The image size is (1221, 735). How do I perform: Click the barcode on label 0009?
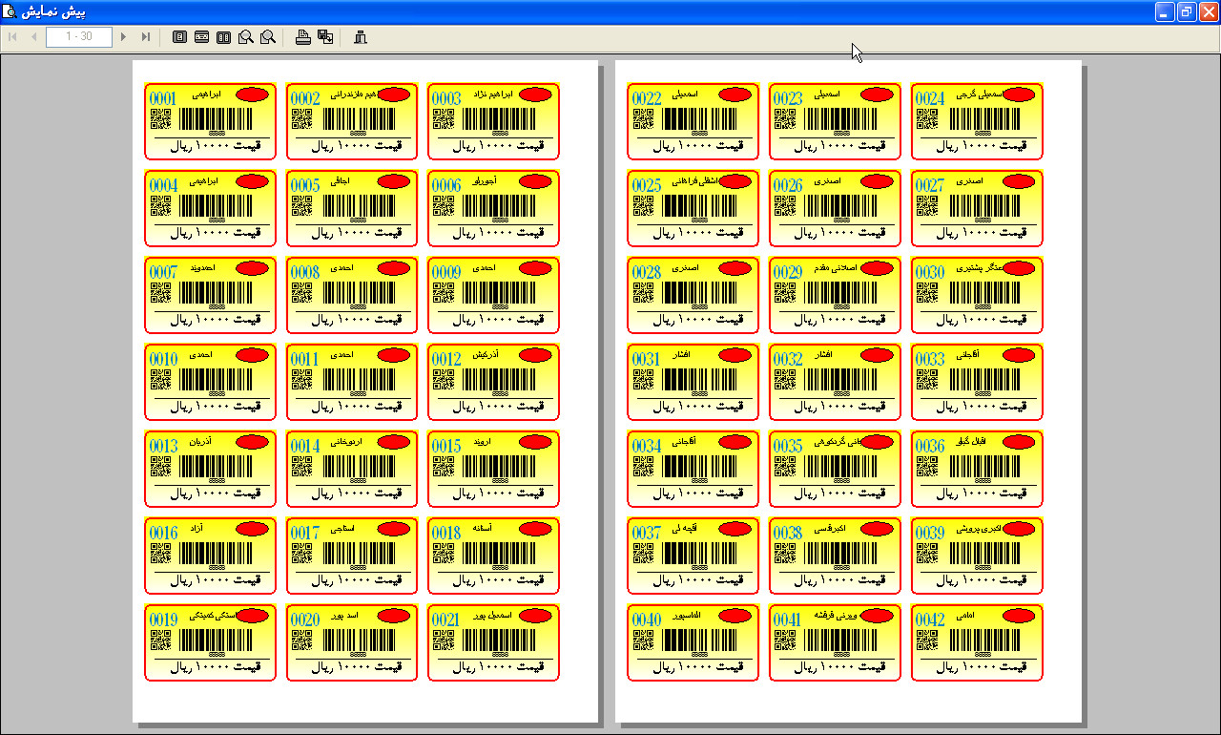click(499, 292)
